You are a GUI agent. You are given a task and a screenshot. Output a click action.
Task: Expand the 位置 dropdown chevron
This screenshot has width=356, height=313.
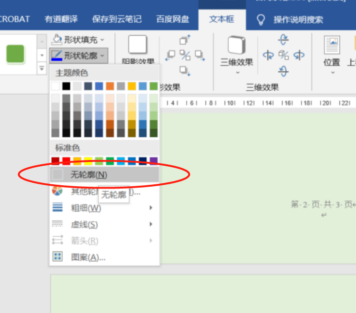point(333,73)
